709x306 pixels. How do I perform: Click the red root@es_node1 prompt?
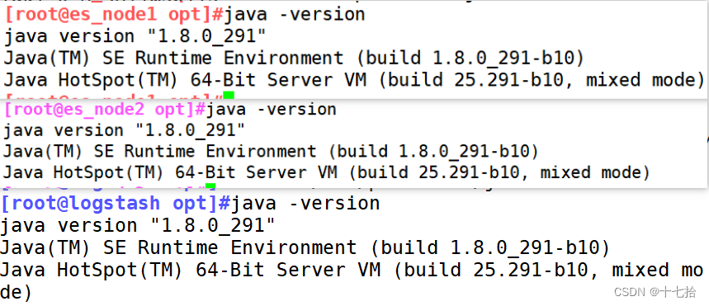pyautogui.click(x=114, y=15)
